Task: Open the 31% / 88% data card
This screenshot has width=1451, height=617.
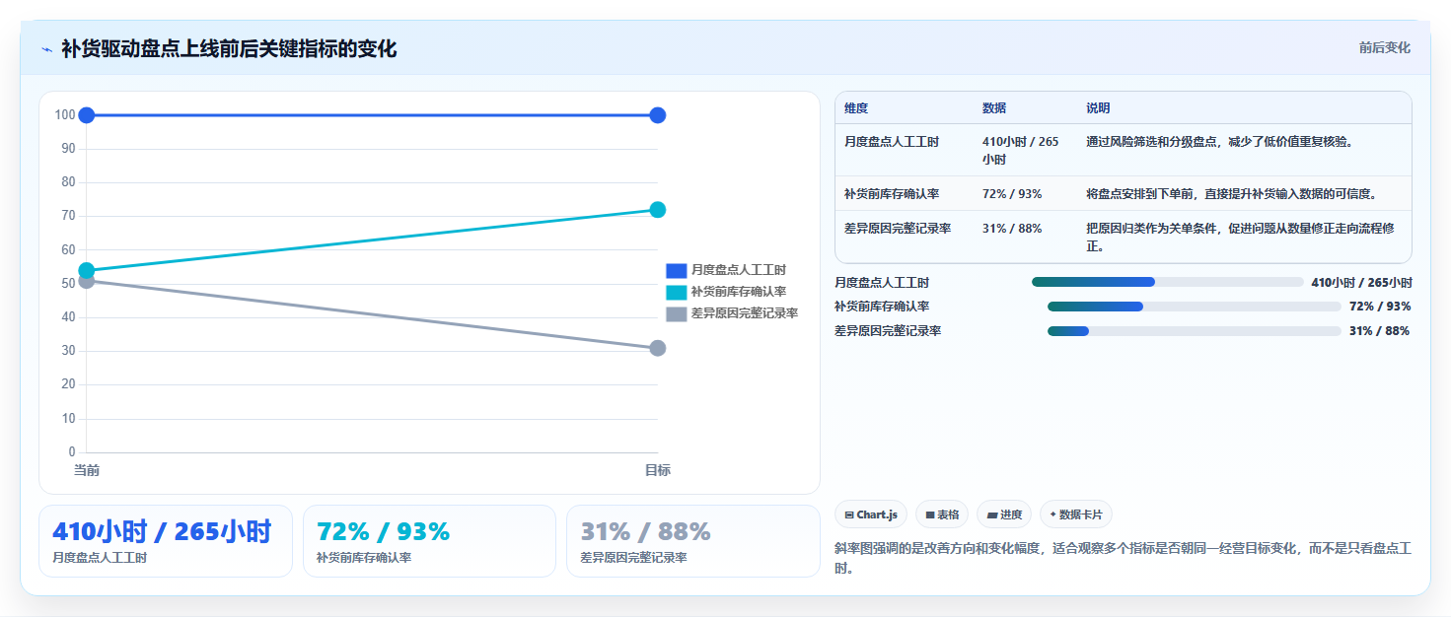Action: (x=693, y=541)
